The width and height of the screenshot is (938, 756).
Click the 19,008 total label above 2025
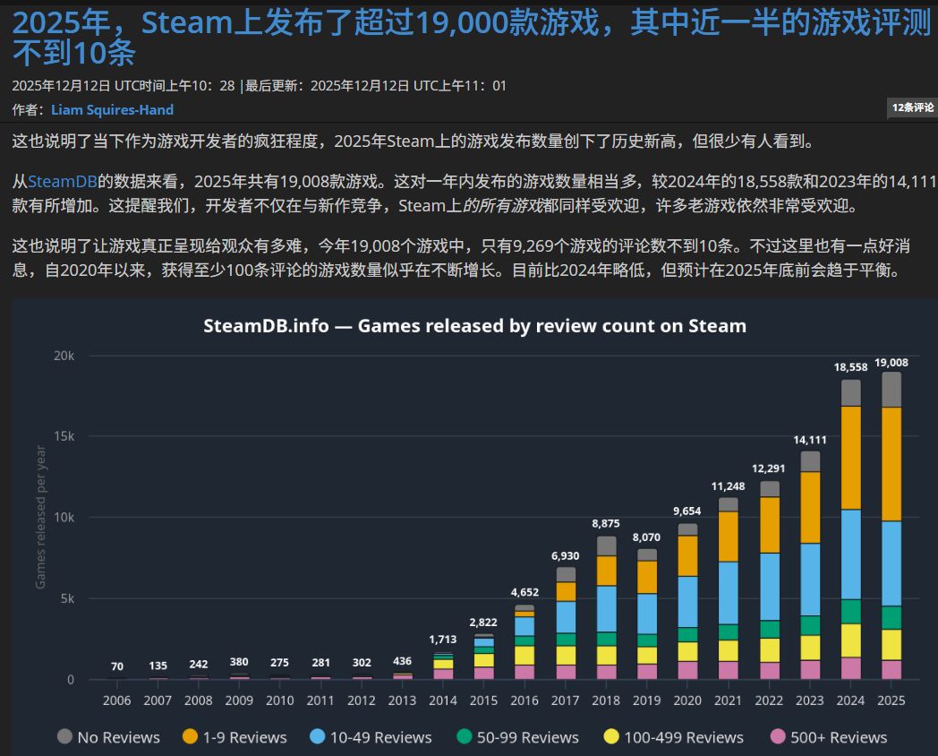[891, 363]
